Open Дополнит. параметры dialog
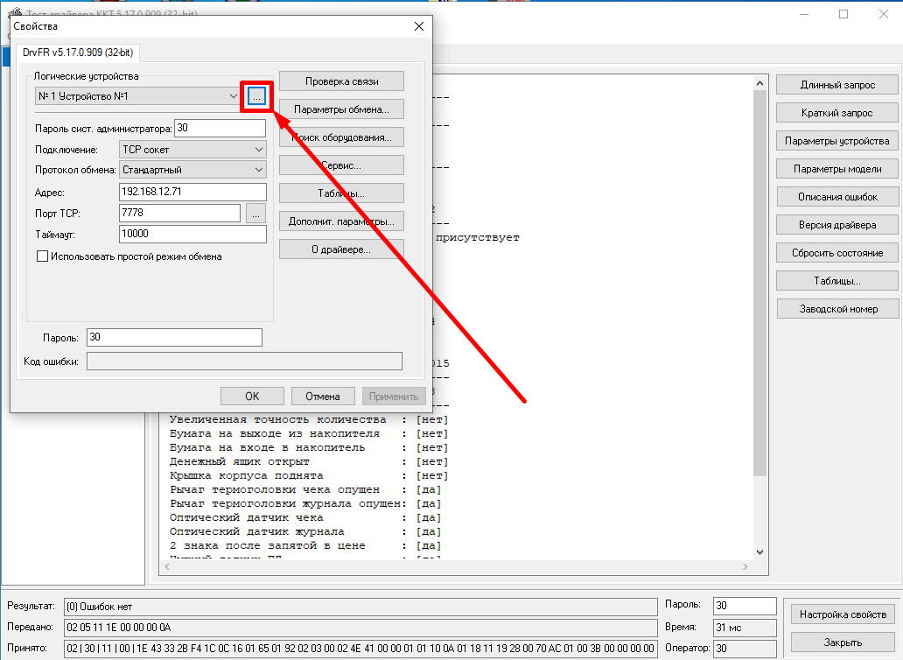The width and height of the screenshot is (903, 660). point(341,221)
